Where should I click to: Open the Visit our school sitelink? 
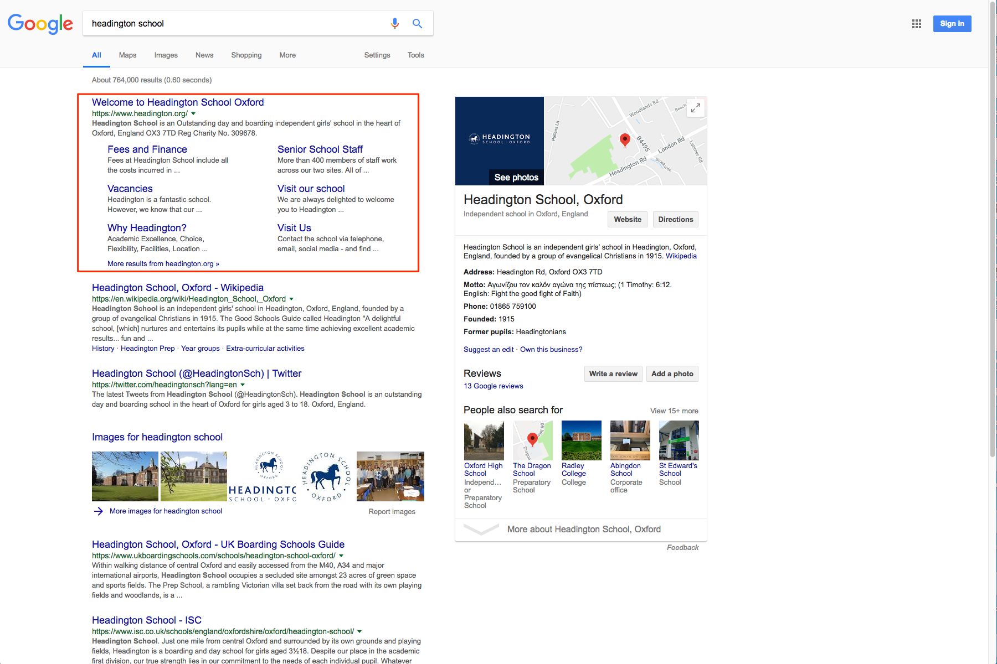311,189
